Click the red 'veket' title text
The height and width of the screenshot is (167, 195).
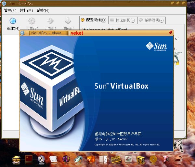point(77,33)
